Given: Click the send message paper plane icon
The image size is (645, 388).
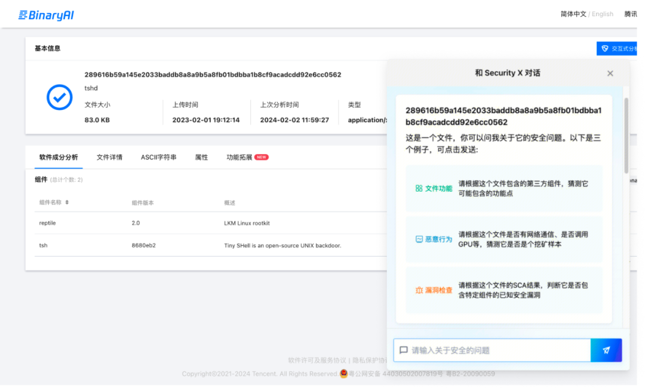Looking at the screenshot, I should coord(606,350).
